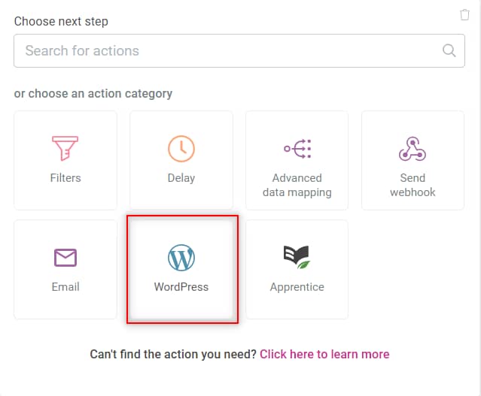Pick the Apprentice book-and-leaf icon
Screen dimensions: 481x396
click(x=297, y=257)
